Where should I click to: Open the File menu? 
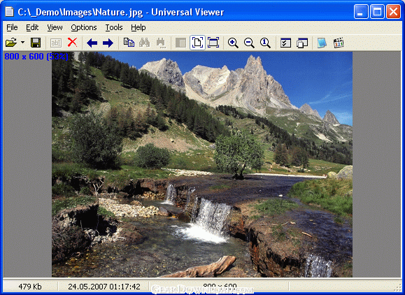click(x=12, y=27)
